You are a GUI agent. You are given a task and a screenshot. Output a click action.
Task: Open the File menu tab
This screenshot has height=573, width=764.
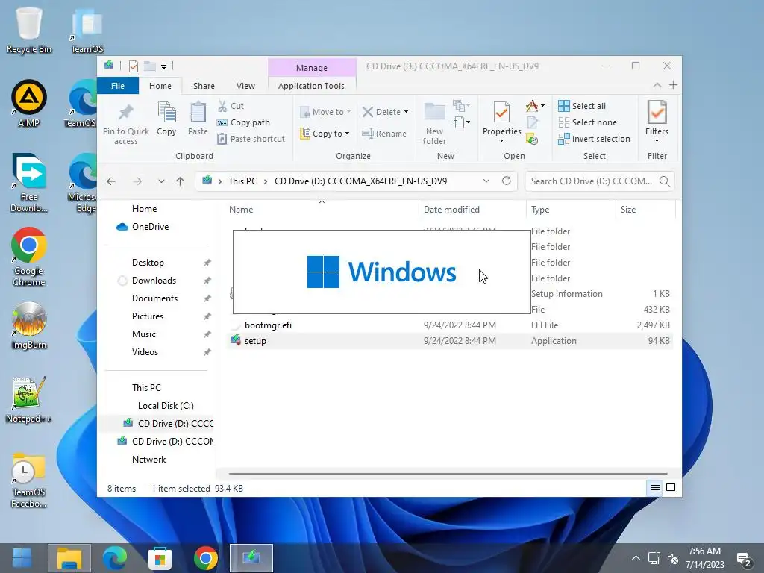[117, 86]
